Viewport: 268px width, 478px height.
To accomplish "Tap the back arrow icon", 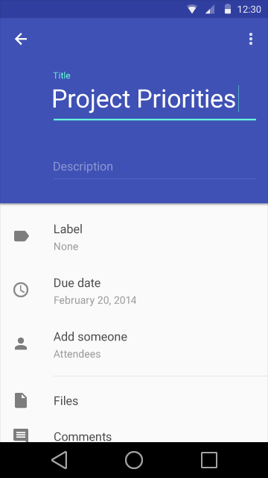I will [x=21, y=39].
